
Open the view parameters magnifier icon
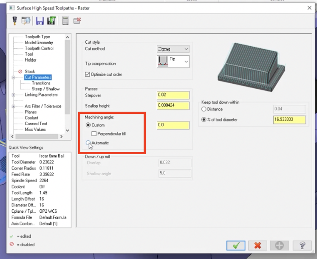coord(26,21)
